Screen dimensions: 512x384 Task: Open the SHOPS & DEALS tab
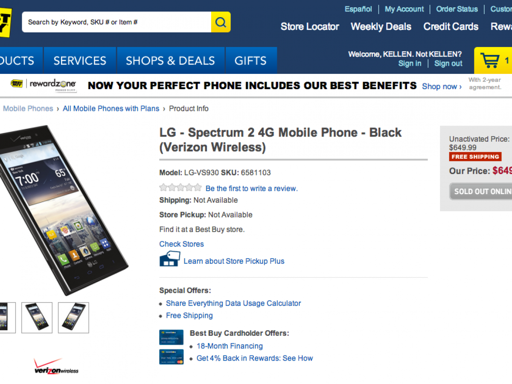point(170,61)
